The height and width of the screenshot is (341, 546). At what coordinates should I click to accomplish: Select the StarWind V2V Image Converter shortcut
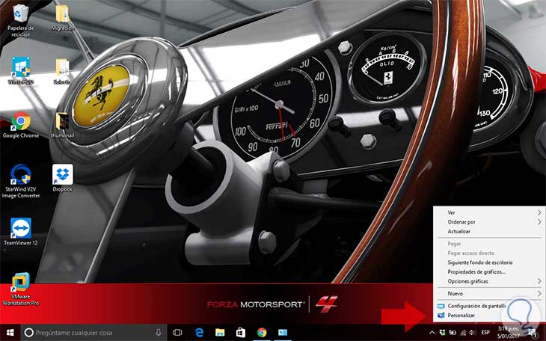coord(20,181)
